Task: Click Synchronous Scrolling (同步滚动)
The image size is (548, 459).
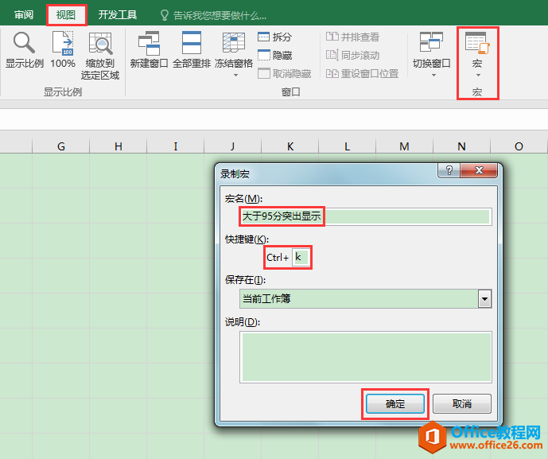Action: coord(352,55)
